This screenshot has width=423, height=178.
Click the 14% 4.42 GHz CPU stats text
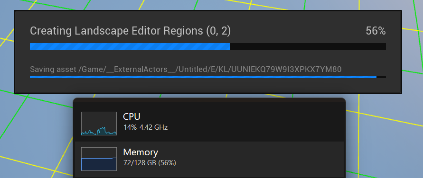point(145,127)
